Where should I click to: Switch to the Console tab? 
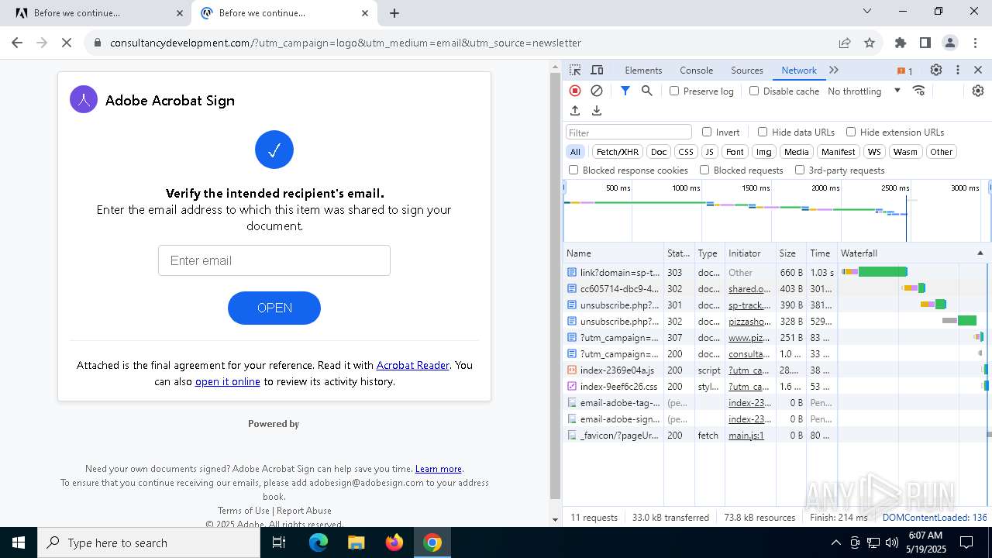(x=696, y=70)
